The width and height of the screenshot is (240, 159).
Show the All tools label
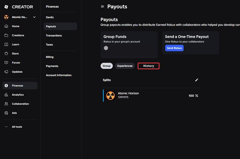[17, 127]
